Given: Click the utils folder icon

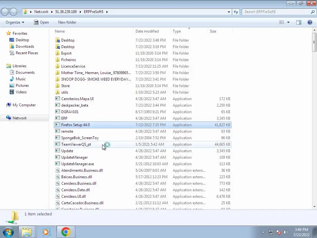Looking at the screenshot, I should pos(58,92).
